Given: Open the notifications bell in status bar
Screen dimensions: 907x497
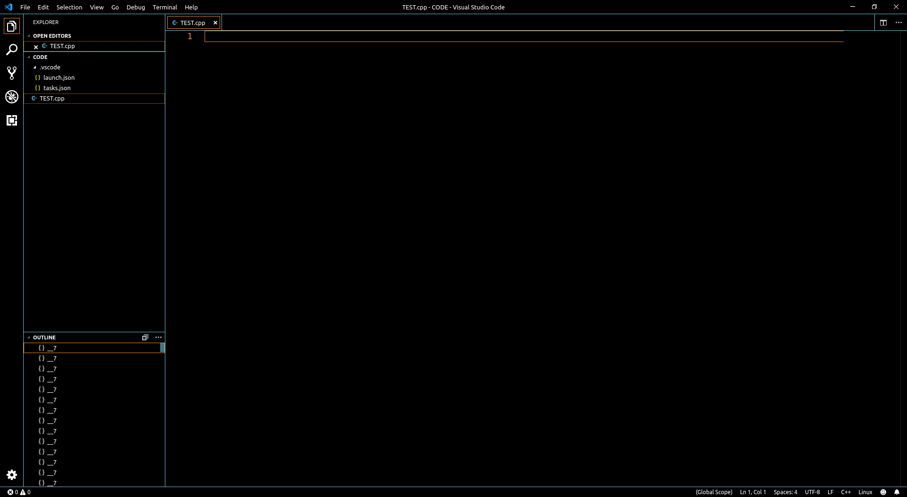Looking at the screenshot, I should click(897, 492).
